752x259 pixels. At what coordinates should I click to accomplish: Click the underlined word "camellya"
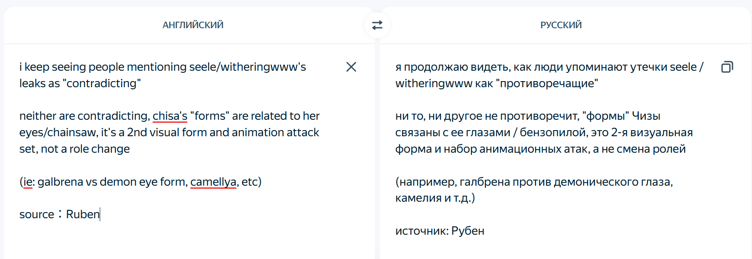[x=213, y=182]
